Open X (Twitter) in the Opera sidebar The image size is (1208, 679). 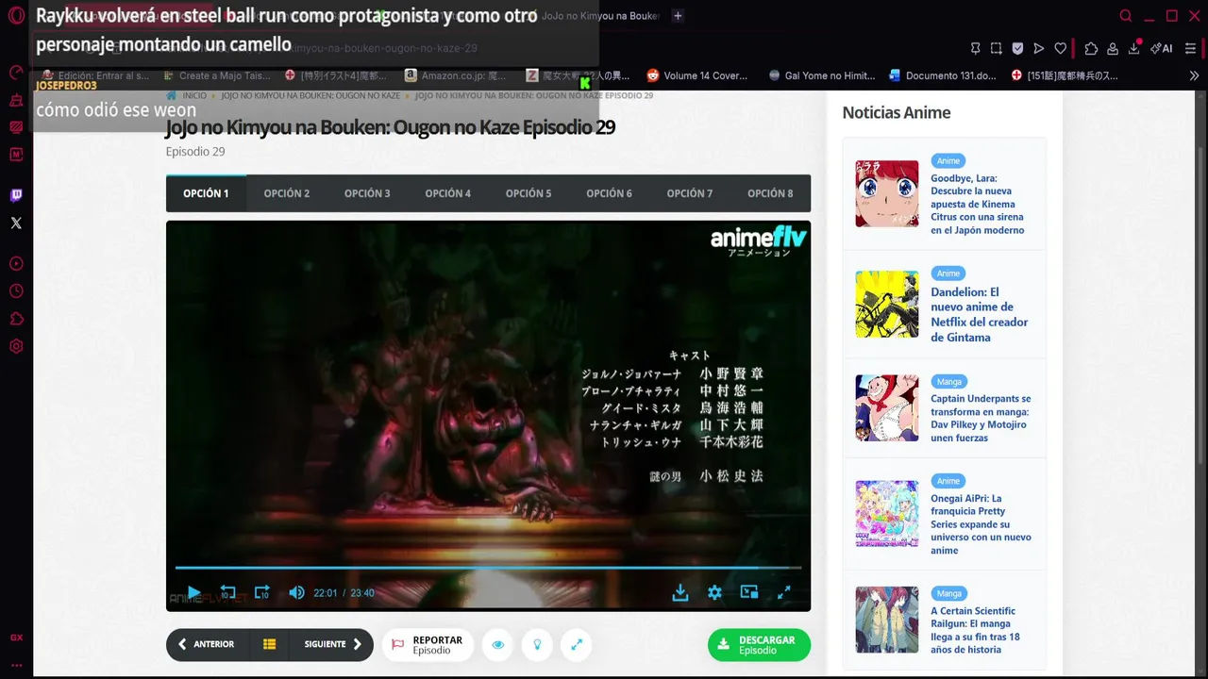tap(16, 224)
